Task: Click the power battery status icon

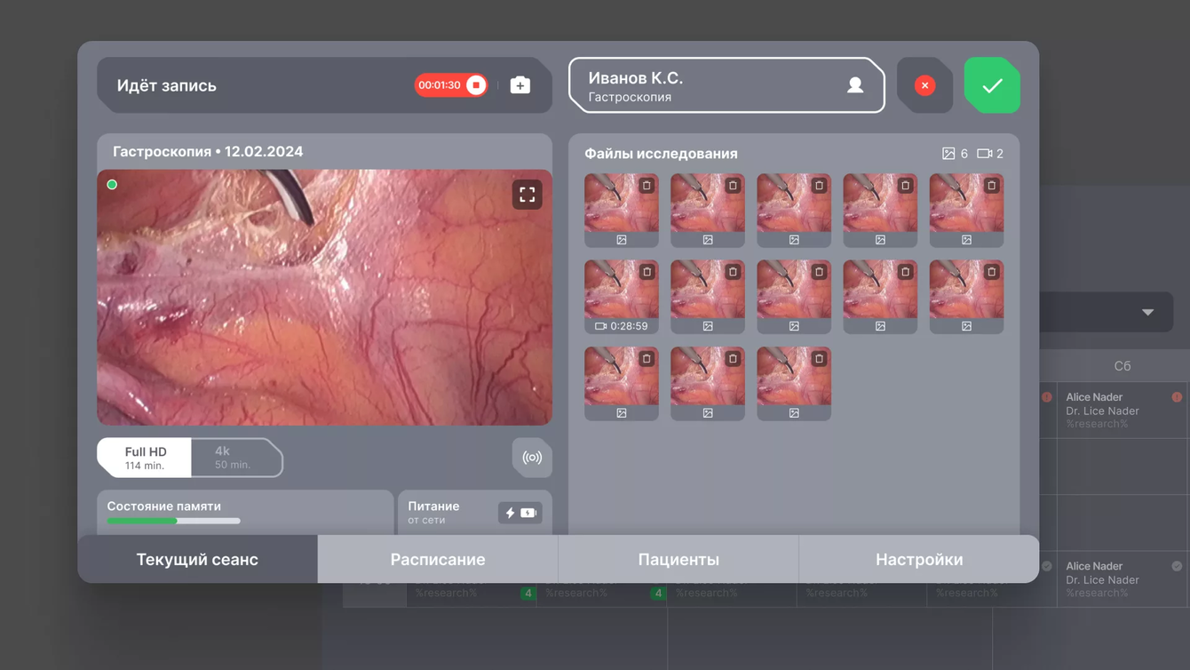Action: click(x=520, y=513)
